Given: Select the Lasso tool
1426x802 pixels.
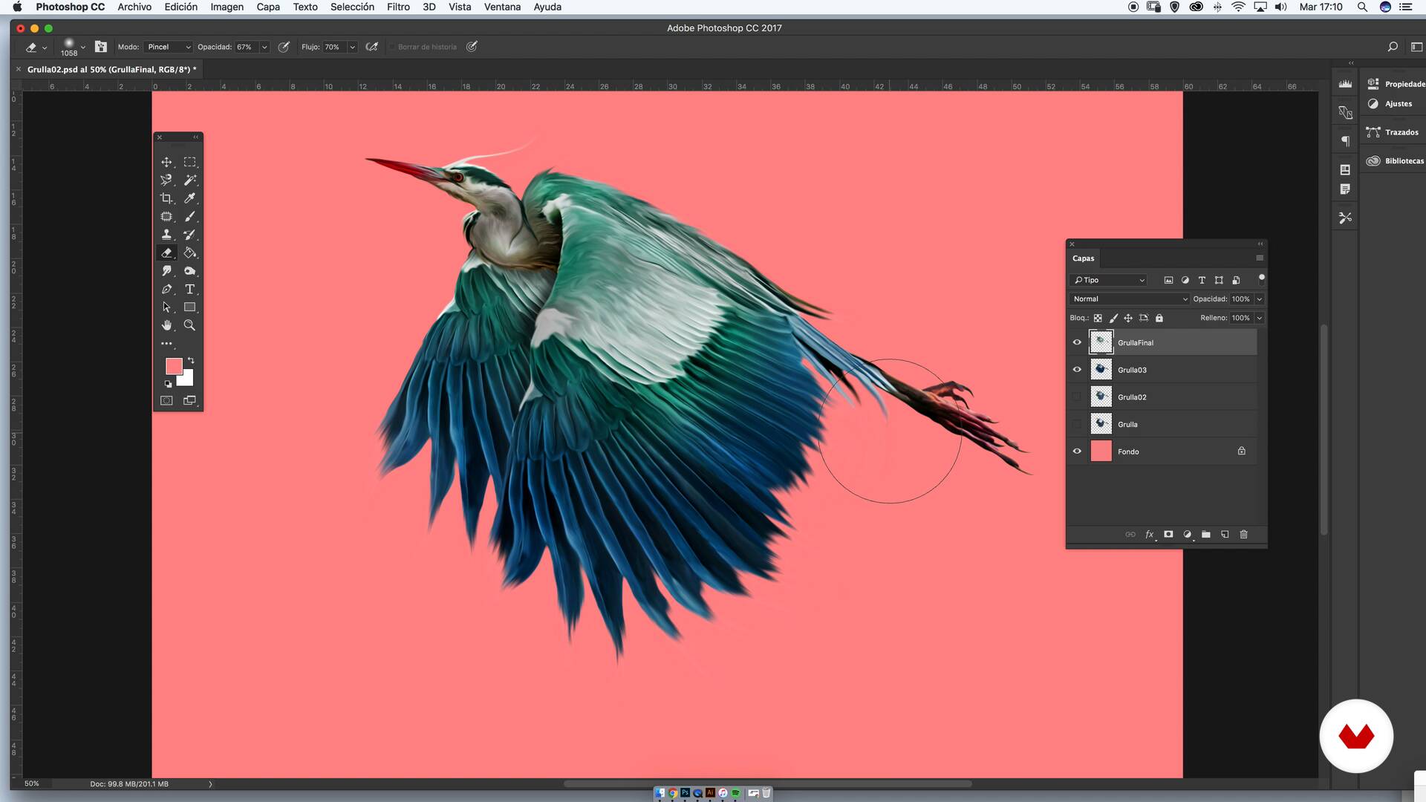Looking at the screenshot, I should (x=166, y=180).
